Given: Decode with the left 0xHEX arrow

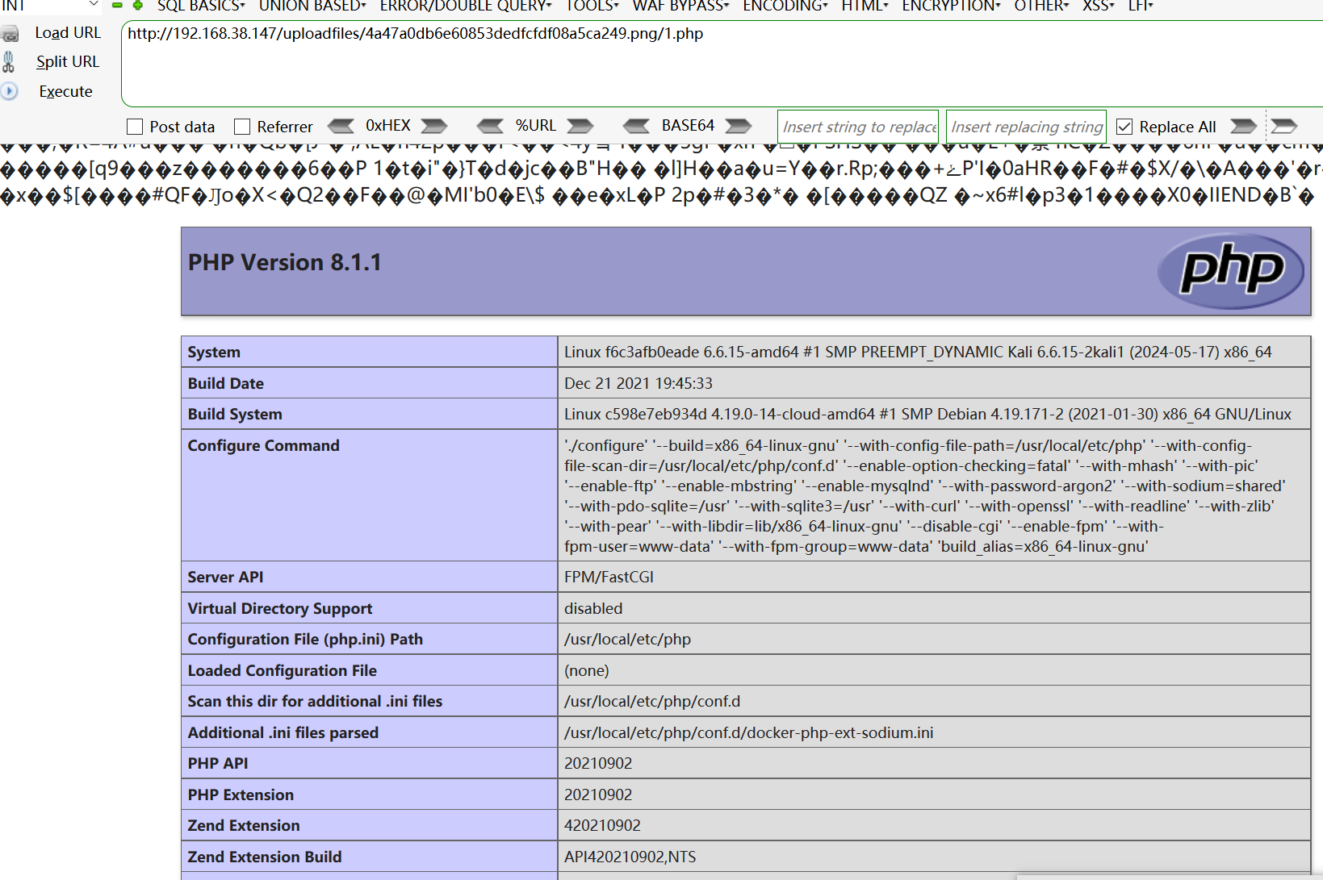Looking at the screenshot, I should pyautogui.click(x=341, y=126).
